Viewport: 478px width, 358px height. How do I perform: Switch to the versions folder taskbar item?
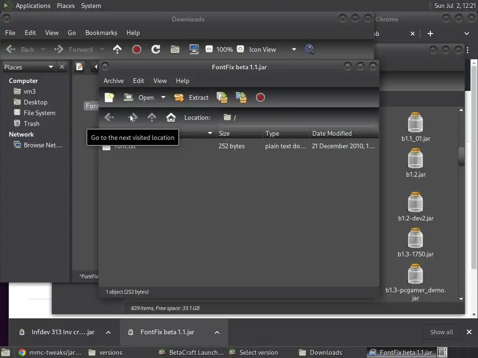click(105, 352)
